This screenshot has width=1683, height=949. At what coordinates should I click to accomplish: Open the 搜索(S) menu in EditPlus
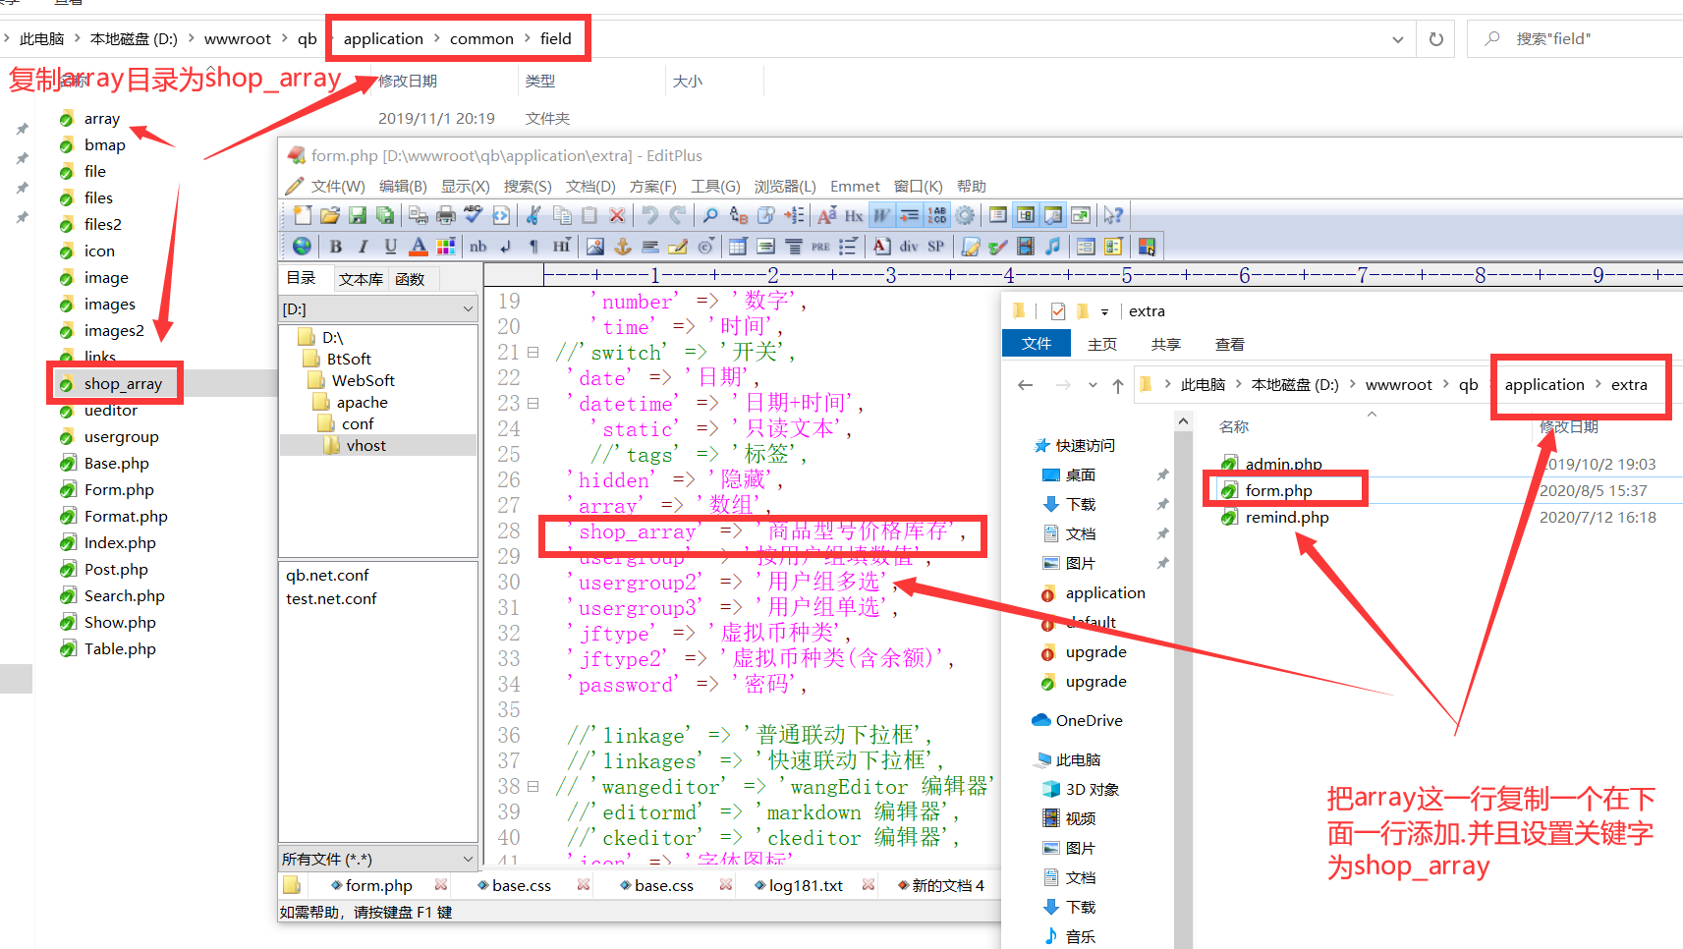coord(527,187)
